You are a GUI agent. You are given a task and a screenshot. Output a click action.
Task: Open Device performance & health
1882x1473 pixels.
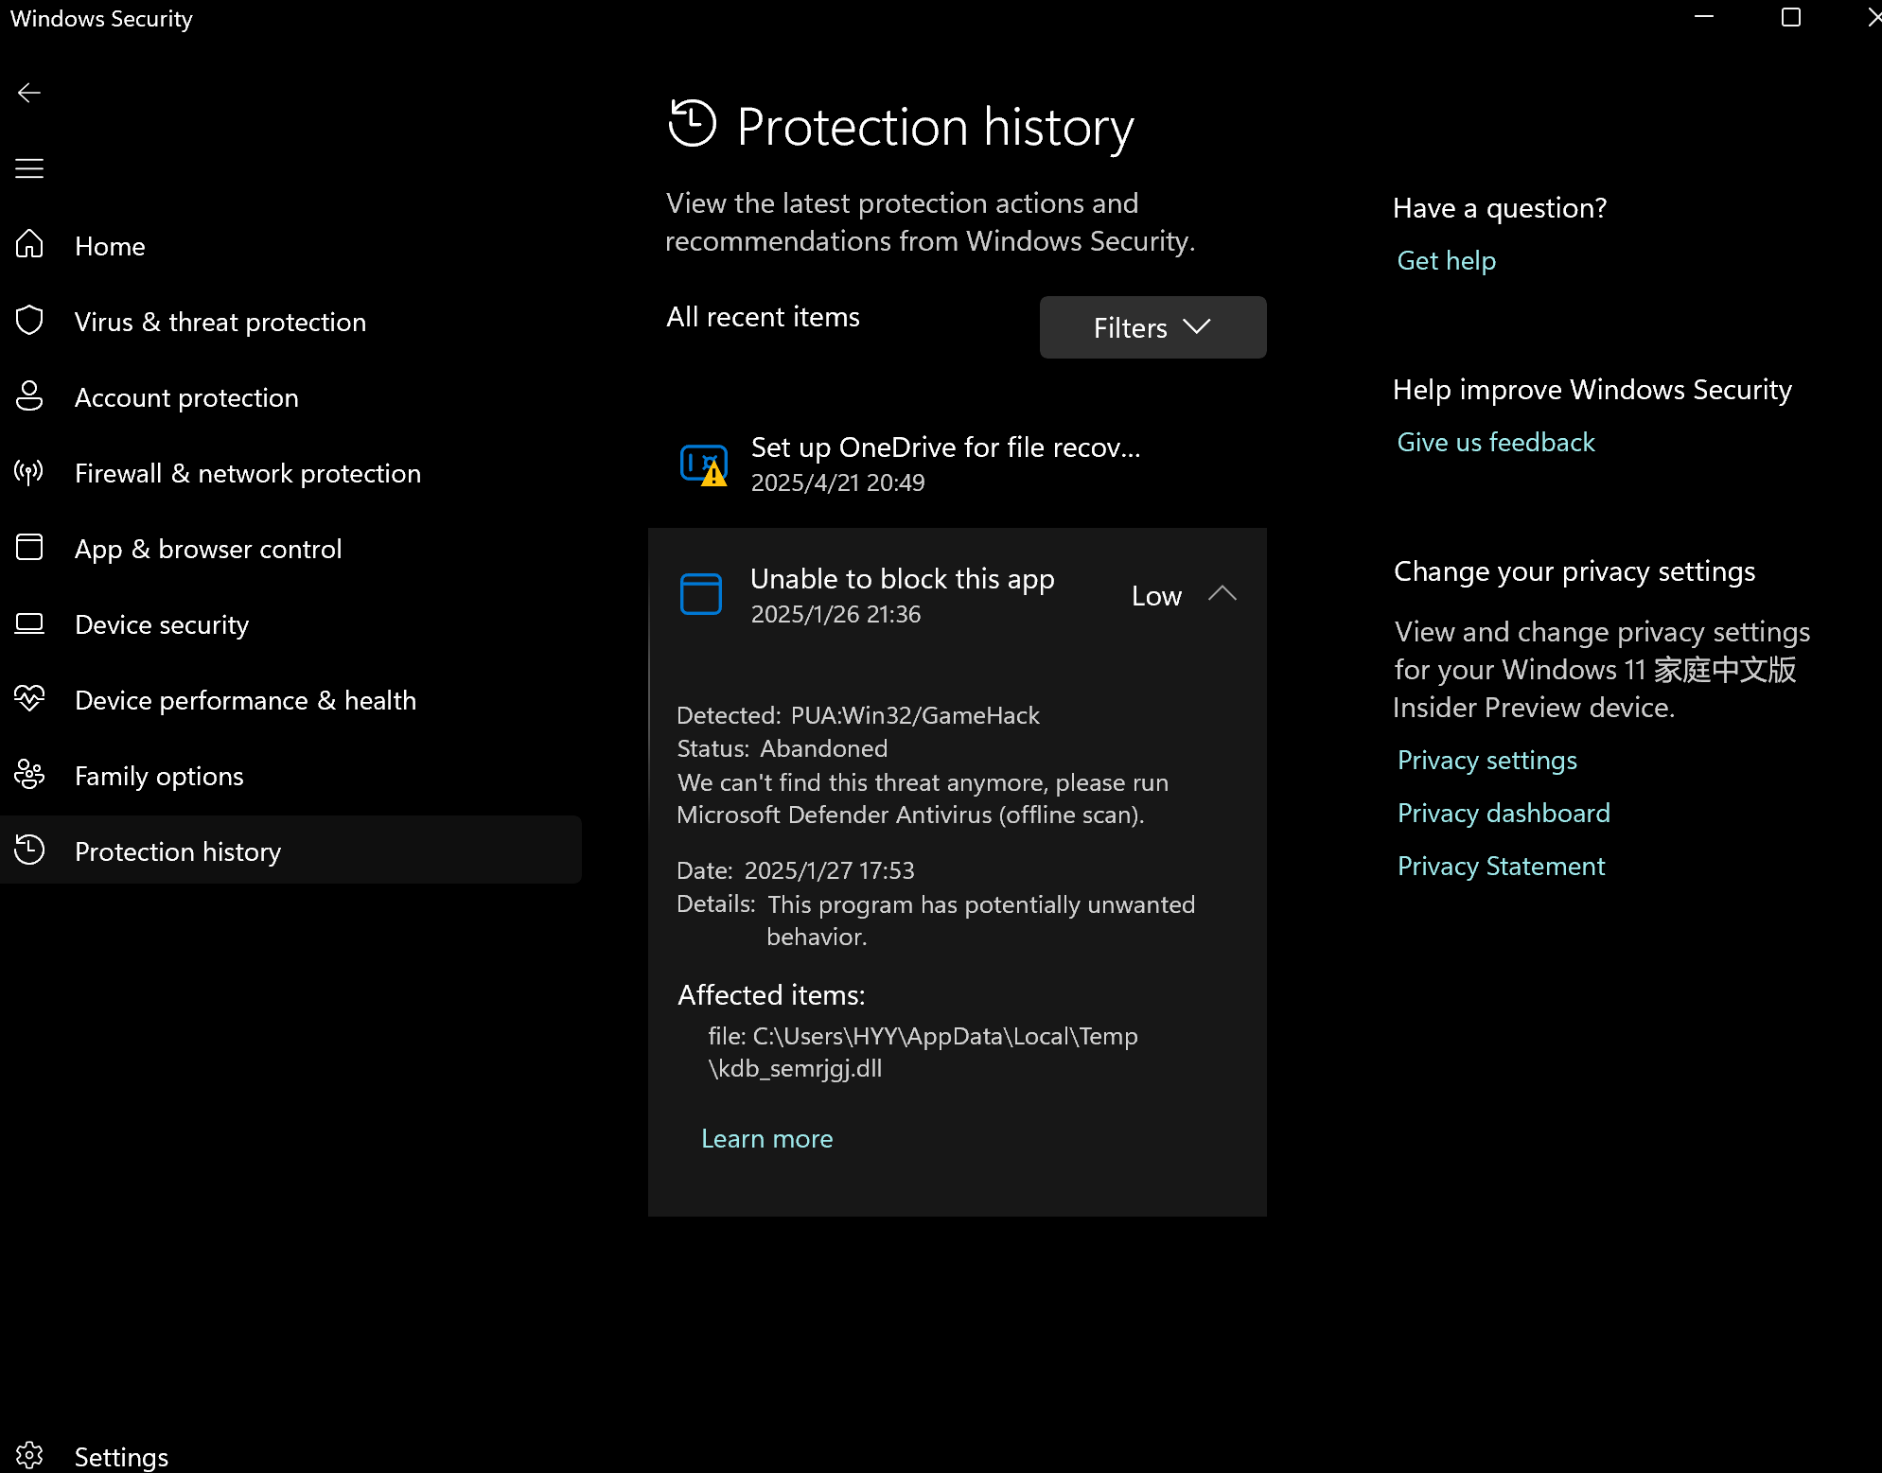point(244,700)
